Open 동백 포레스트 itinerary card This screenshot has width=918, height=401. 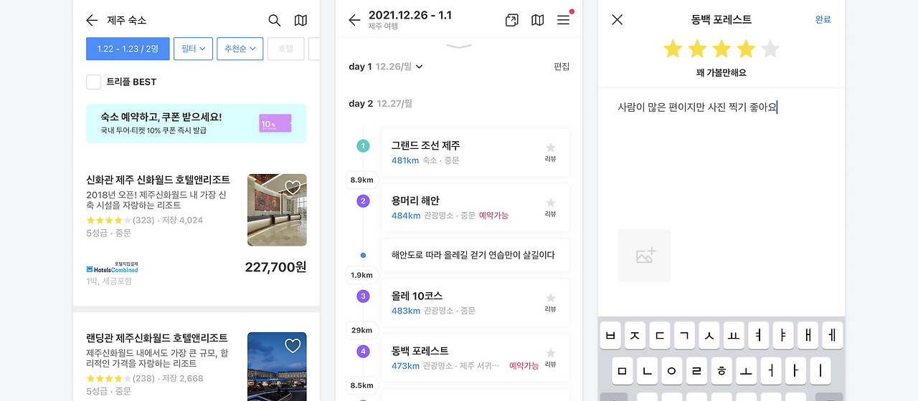click(x=475, y=357)
